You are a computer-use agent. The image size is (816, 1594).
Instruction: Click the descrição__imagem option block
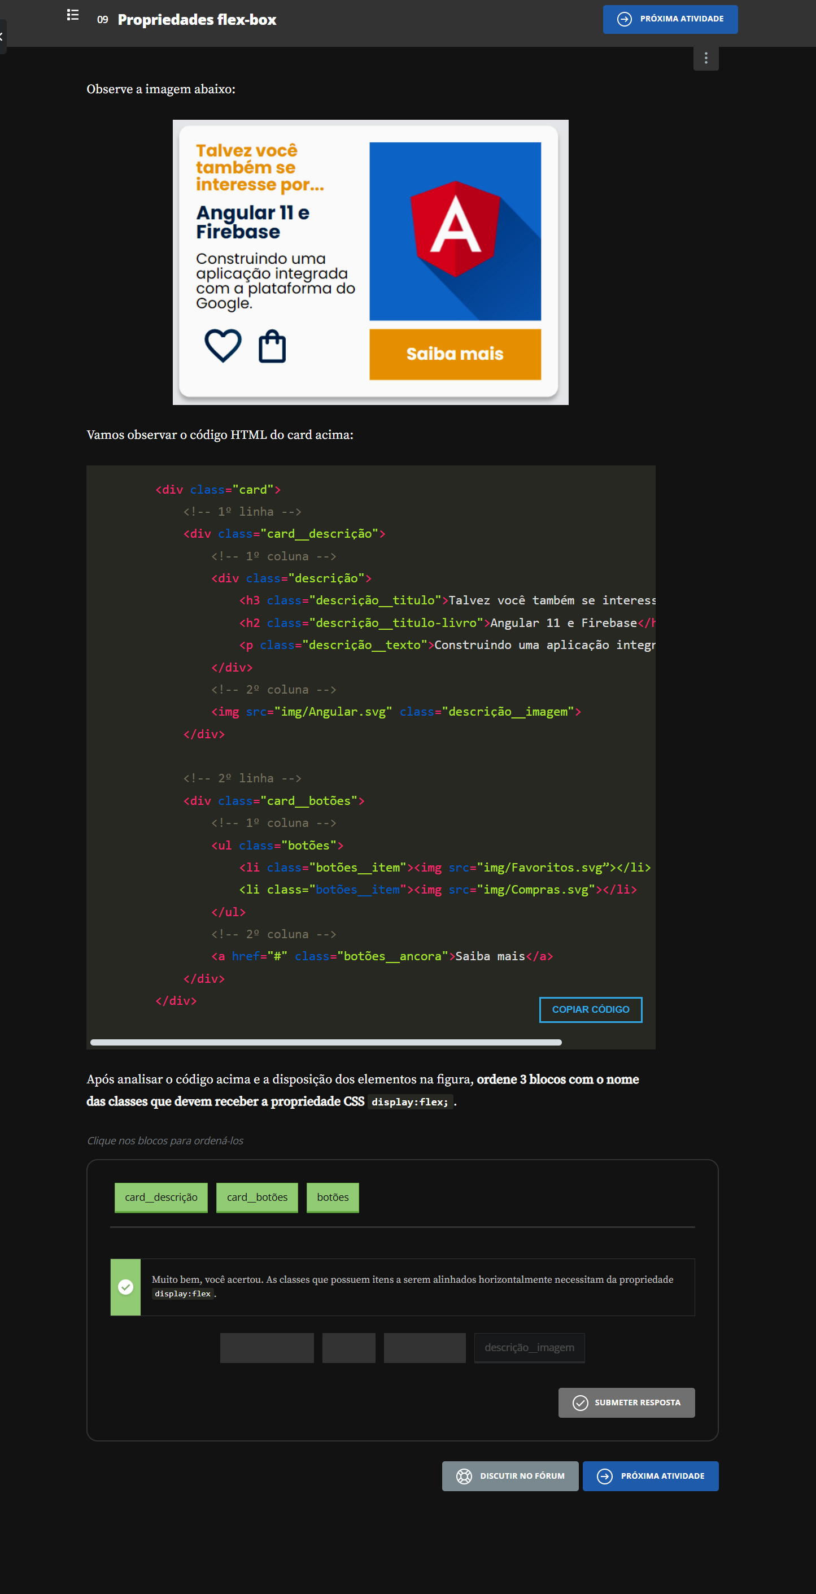pos(529,1348)
